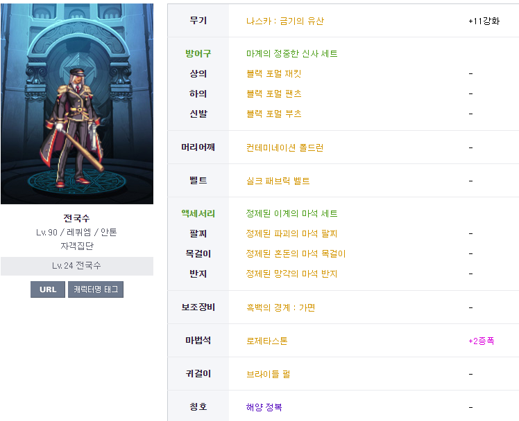Click the 팔찌 row label

pos(198,233)
